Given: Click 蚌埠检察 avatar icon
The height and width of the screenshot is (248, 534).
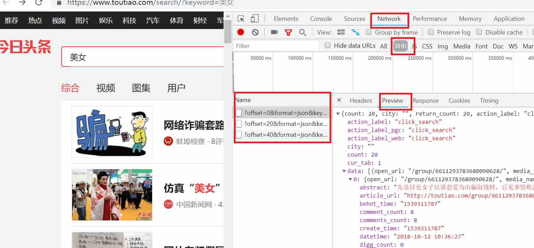Looking at the screenshot, I should pyautogui.click(x=168, y=141).
